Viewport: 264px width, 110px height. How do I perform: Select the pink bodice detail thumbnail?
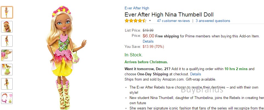pos(7,55)
